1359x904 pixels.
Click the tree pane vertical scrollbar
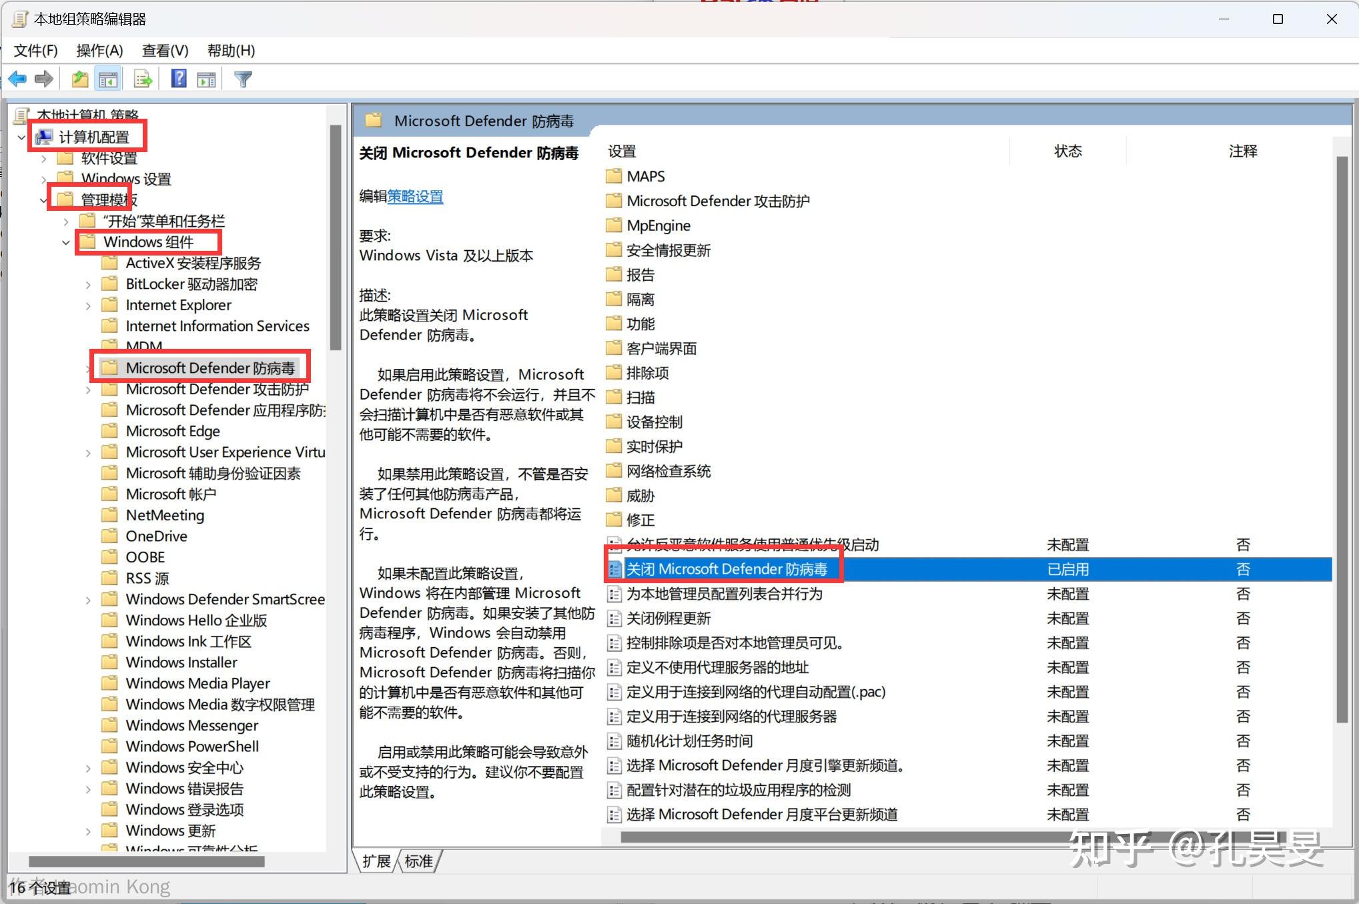336,237
